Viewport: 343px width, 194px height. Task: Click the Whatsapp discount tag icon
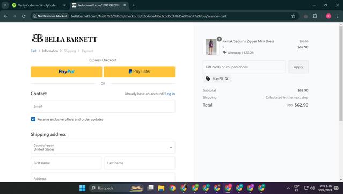(x=224, y=52)
